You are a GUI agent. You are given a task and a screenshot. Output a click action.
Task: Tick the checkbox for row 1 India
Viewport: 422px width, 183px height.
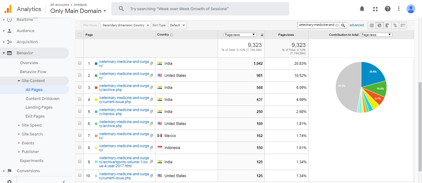80,63
